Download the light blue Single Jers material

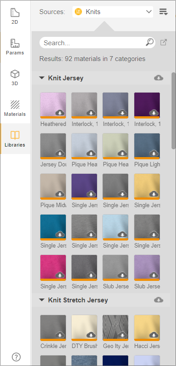point(122,235)
